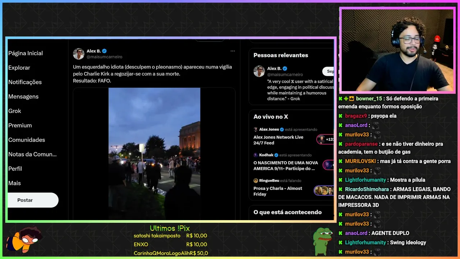This screenshot has width=460, height=259.
Task: Expand Mais in sidebar
Action: [x=14, y=183]
